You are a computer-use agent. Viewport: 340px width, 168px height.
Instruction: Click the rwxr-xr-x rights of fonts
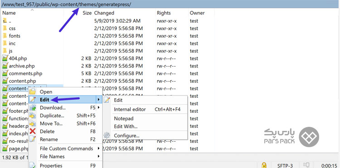(166, 36)
